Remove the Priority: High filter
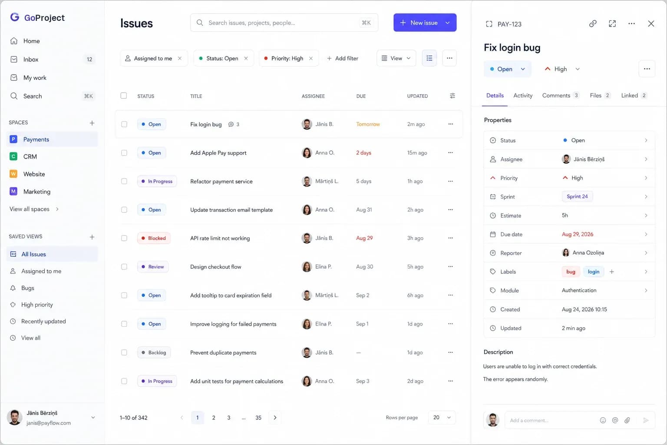 pyautogui.click(x=311, y=58)
